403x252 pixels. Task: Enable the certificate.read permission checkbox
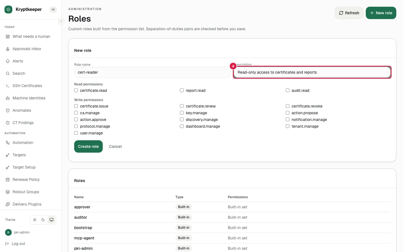coord(76,90)
